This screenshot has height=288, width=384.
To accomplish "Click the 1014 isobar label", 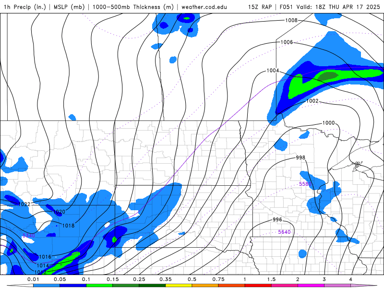I will [x=43, y=265].
